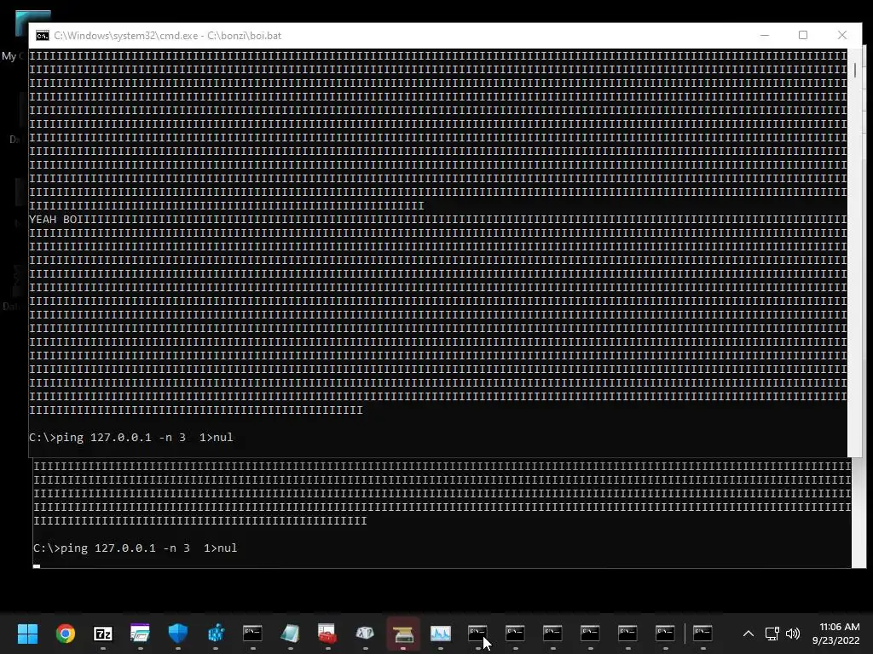This screenshot has height=654, width=873.
Task: Click ping command line in the back cmd window
Action: tap(136, 548)
